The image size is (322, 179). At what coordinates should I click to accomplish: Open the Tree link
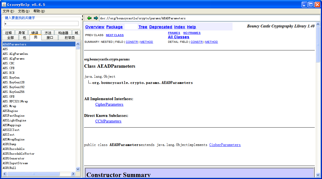(x=143, y=27)
